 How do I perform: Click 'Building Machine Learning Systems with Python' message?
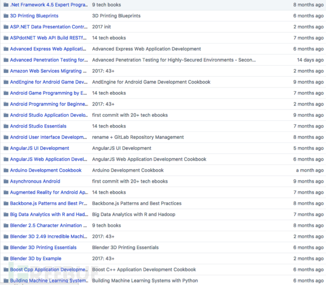coord(145,280)
